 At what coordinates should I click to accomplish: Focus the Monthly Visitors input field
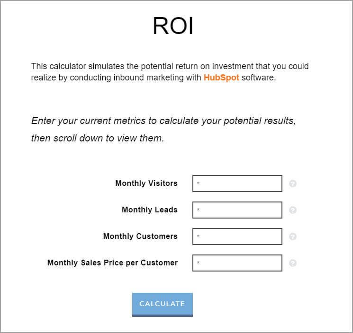237,184
